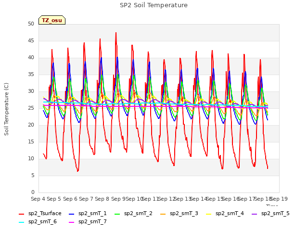Click the highest red peak near Sep 9
The image size is (308, 231).
pos(116,33)
